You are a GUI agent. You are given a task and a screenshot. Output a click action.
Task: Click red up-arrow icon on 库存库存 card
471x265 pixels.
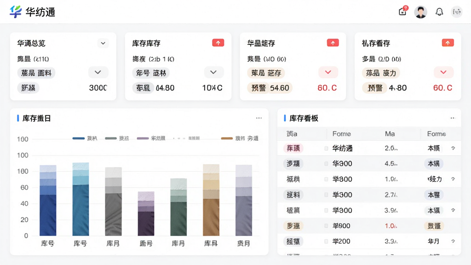(x=218, y=43)
